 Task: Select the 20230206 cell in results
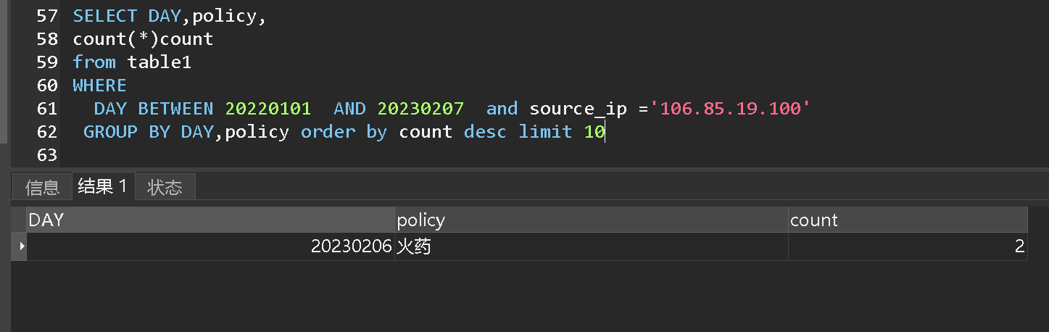(x=211, y=246)
